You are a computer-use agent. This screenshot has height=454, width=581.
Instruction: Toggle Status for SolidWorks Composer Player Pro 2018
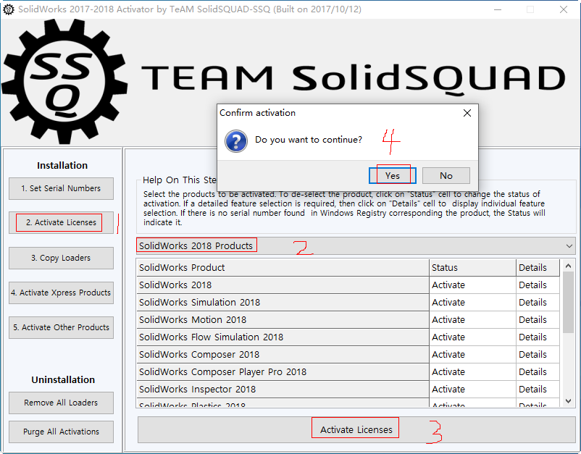[x=472, y=372]
